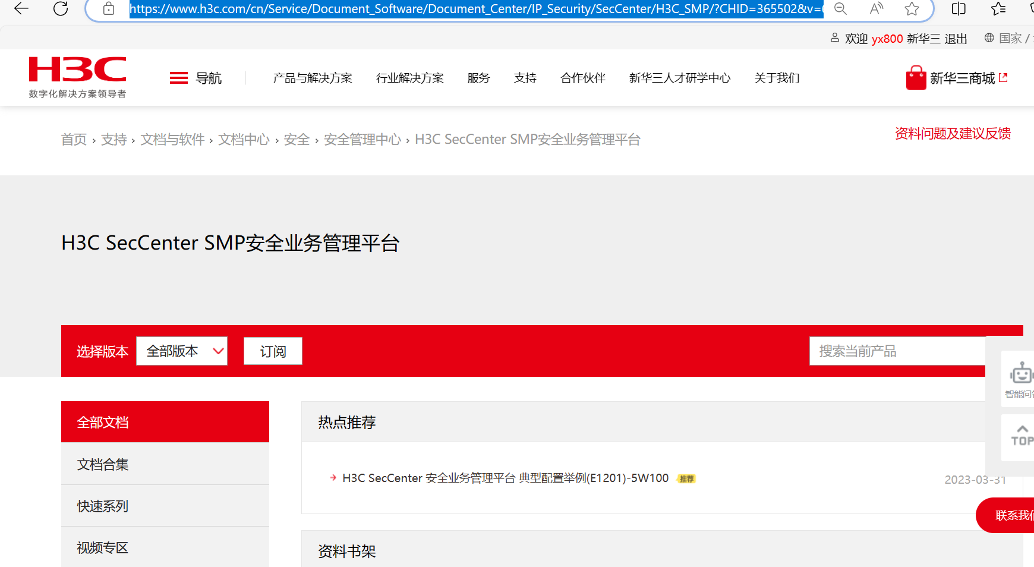The image size is (1034, 567).
Task: Click 安全 breadcrumb link
Action: pyautogui.click(x=297, y=139)
